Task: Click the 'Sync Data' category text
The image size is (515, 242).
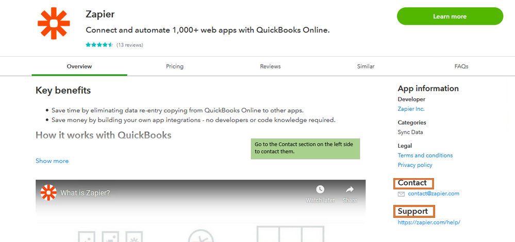Action: (x=410, y=132)
